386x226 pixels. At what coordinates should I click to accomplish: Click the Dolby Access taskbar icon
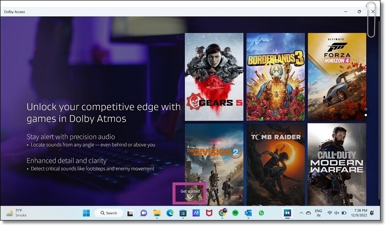pyautogui.click(x=287, y=213)
